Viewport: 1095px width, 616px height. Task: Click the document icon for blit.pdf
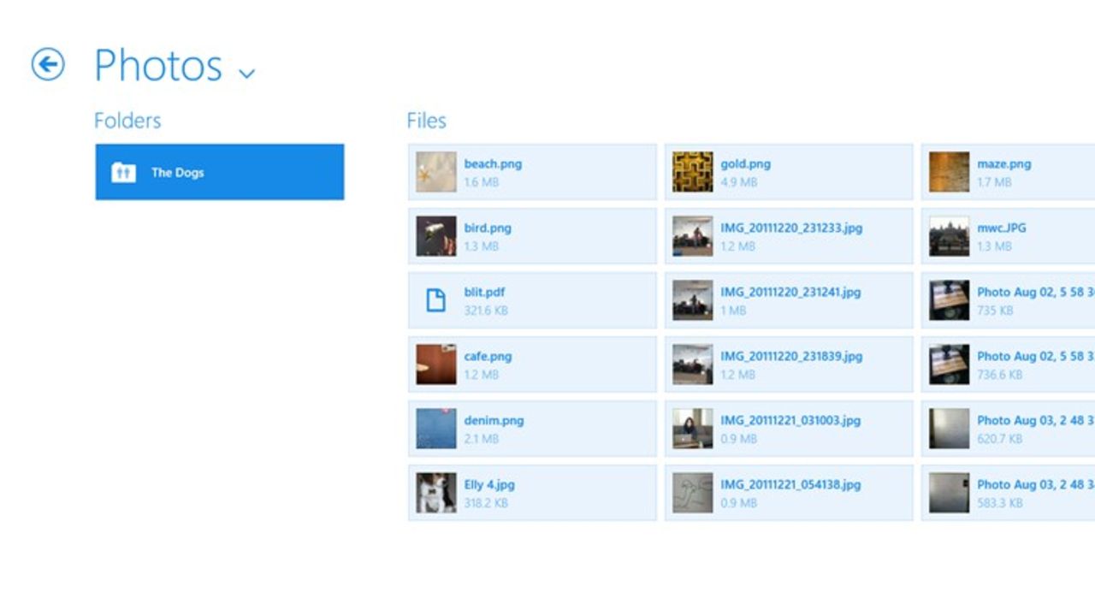(435, 299)
